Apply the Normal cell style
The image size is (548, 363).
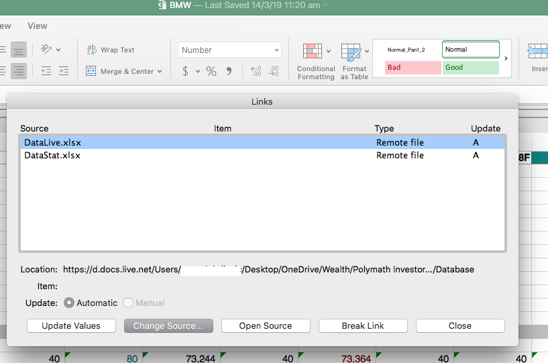click(x=471, y=49)
